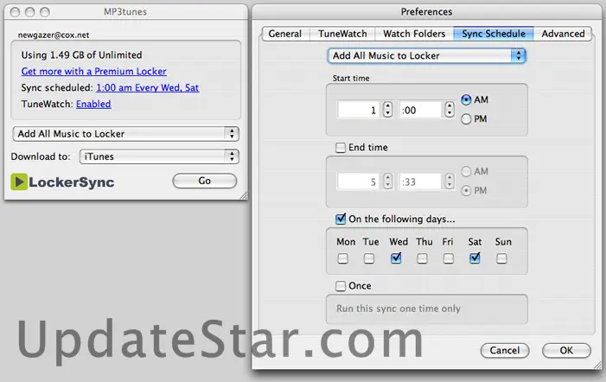Switch to the General tab

(285, 34)
